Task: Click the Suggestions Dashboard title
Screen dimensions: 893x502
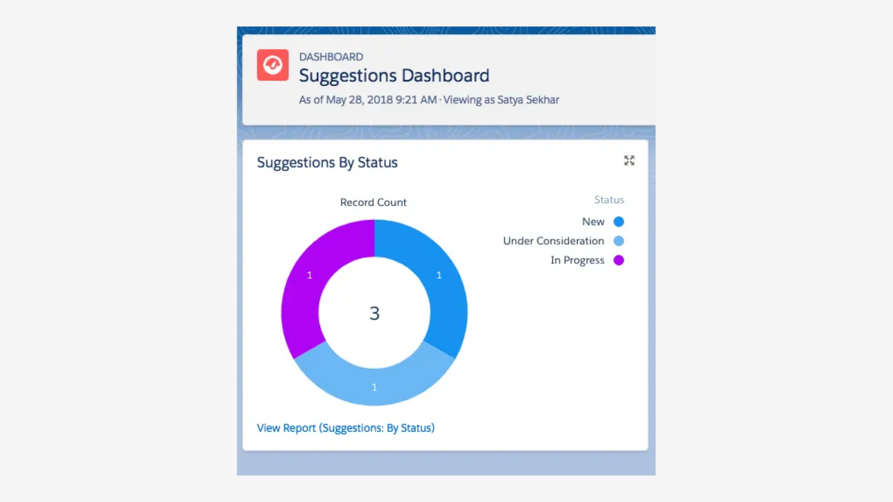Action: [x=394, y=75]
